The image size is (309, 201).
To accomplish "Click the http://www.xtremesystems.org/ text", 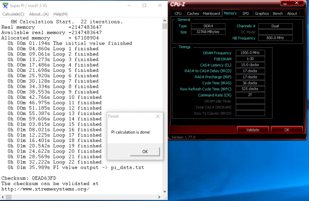I will click(45, 189).
